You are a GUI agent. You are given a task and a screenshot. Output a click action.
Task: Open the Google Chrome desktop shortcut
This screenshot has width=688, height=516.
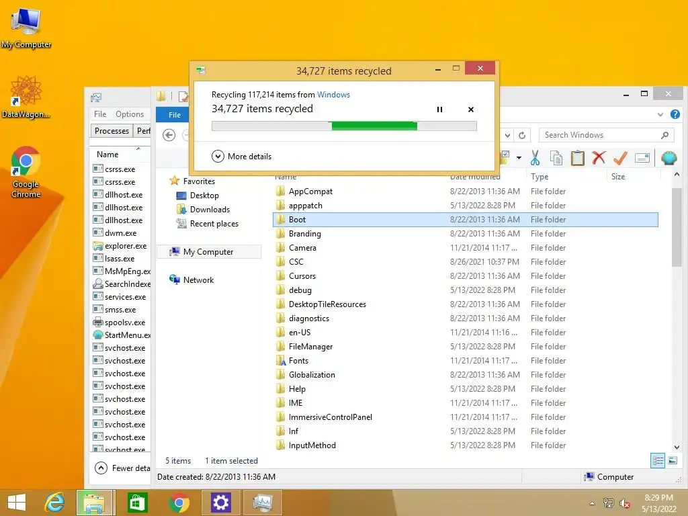pos(26,172)
